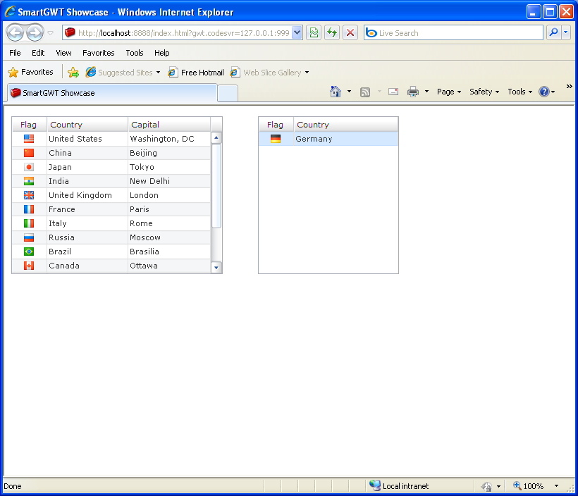Open the Edit menu
This screenshot has width=578, height=496.
pos(38,53)
